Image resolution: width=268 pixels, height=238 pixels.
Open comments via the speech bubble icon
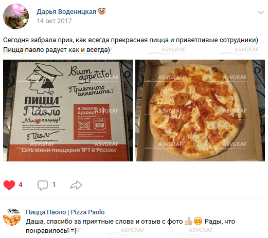coord(43,185)
